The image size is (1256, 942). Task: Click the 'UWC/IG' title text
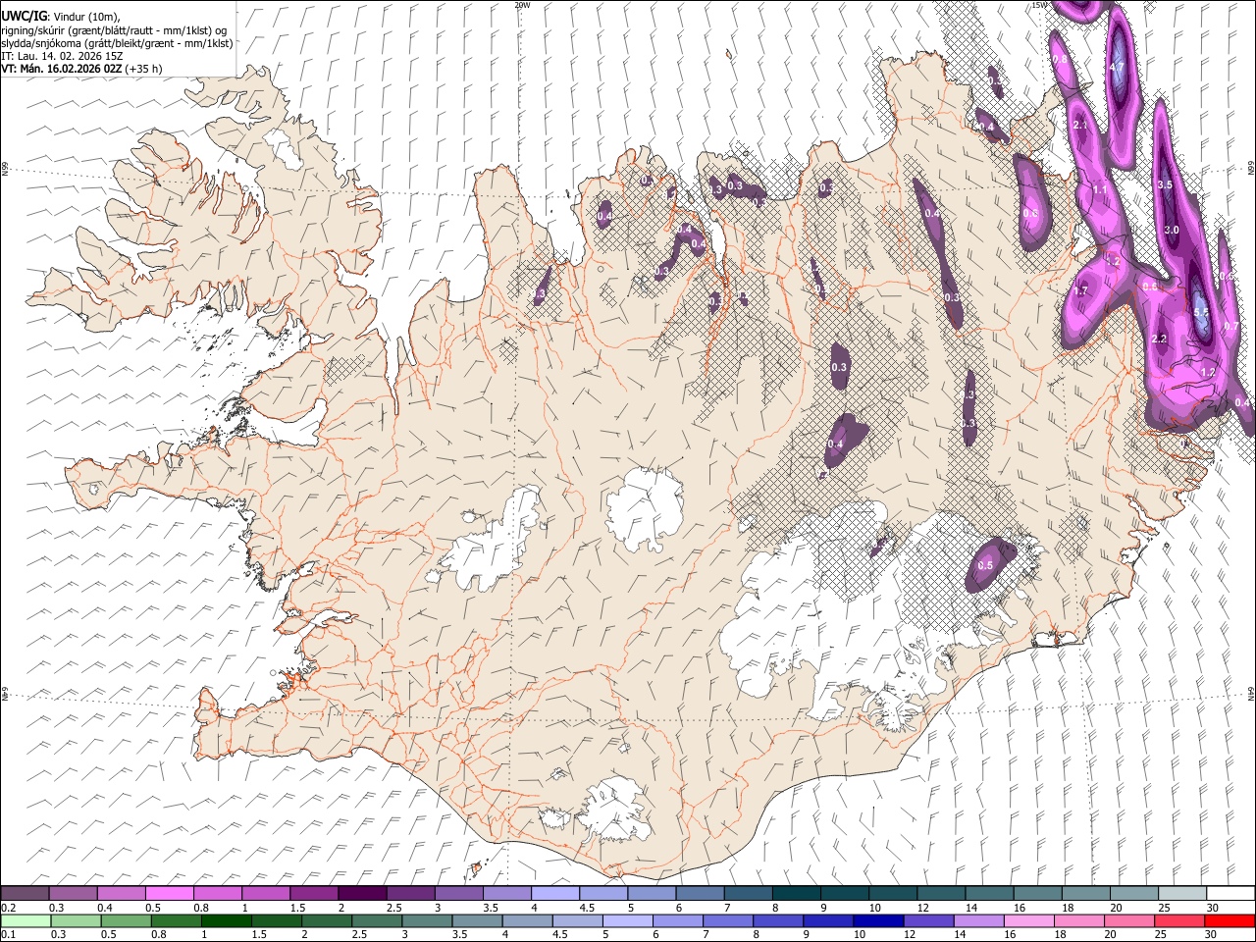25,16
